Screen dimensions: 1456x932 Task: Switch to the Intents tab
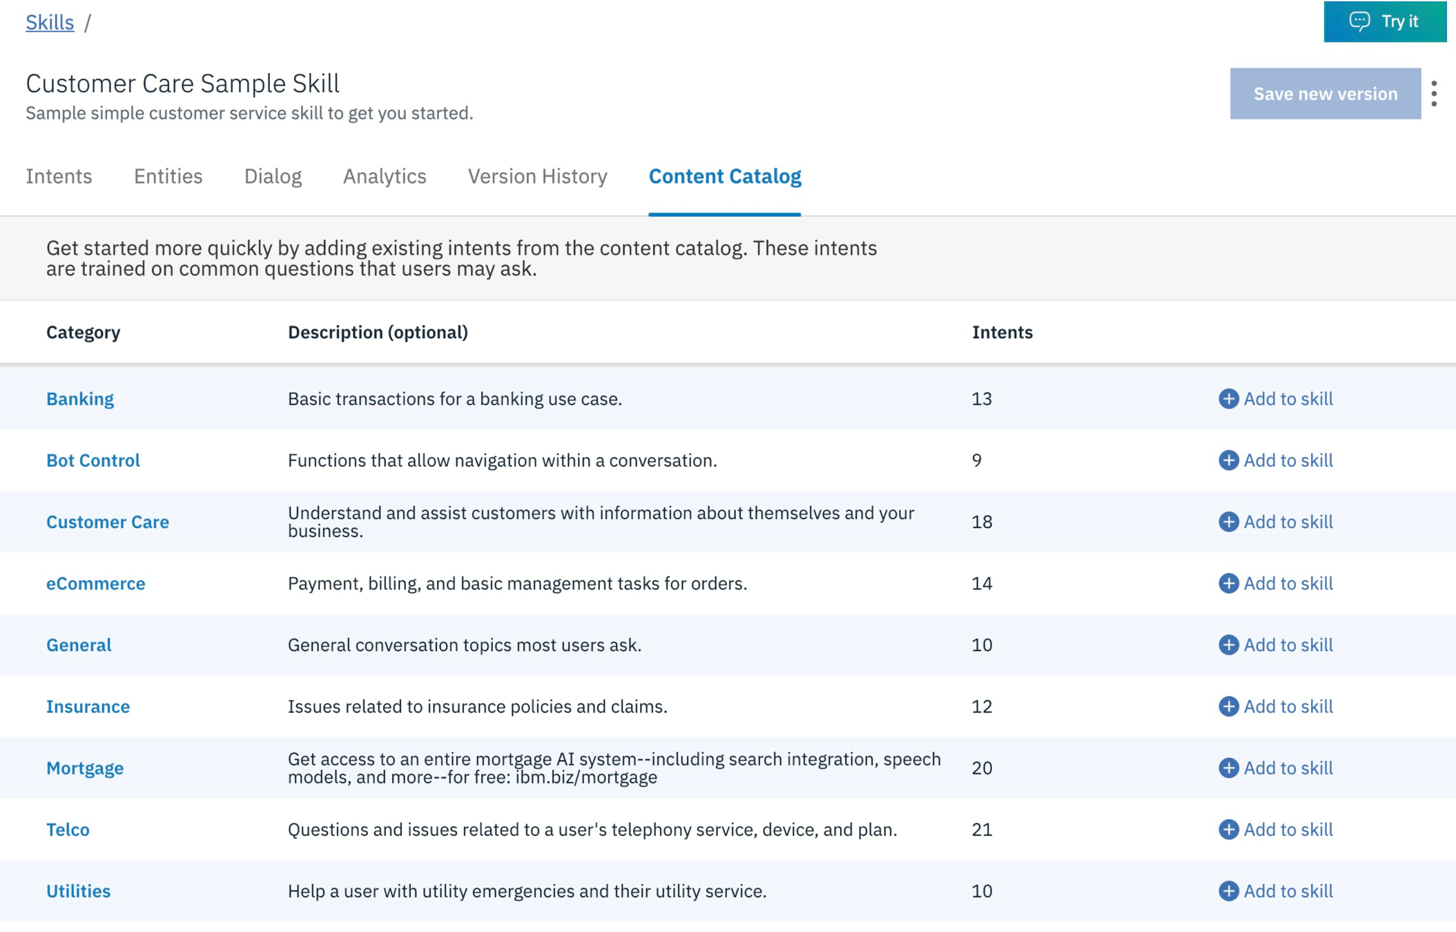59,176
